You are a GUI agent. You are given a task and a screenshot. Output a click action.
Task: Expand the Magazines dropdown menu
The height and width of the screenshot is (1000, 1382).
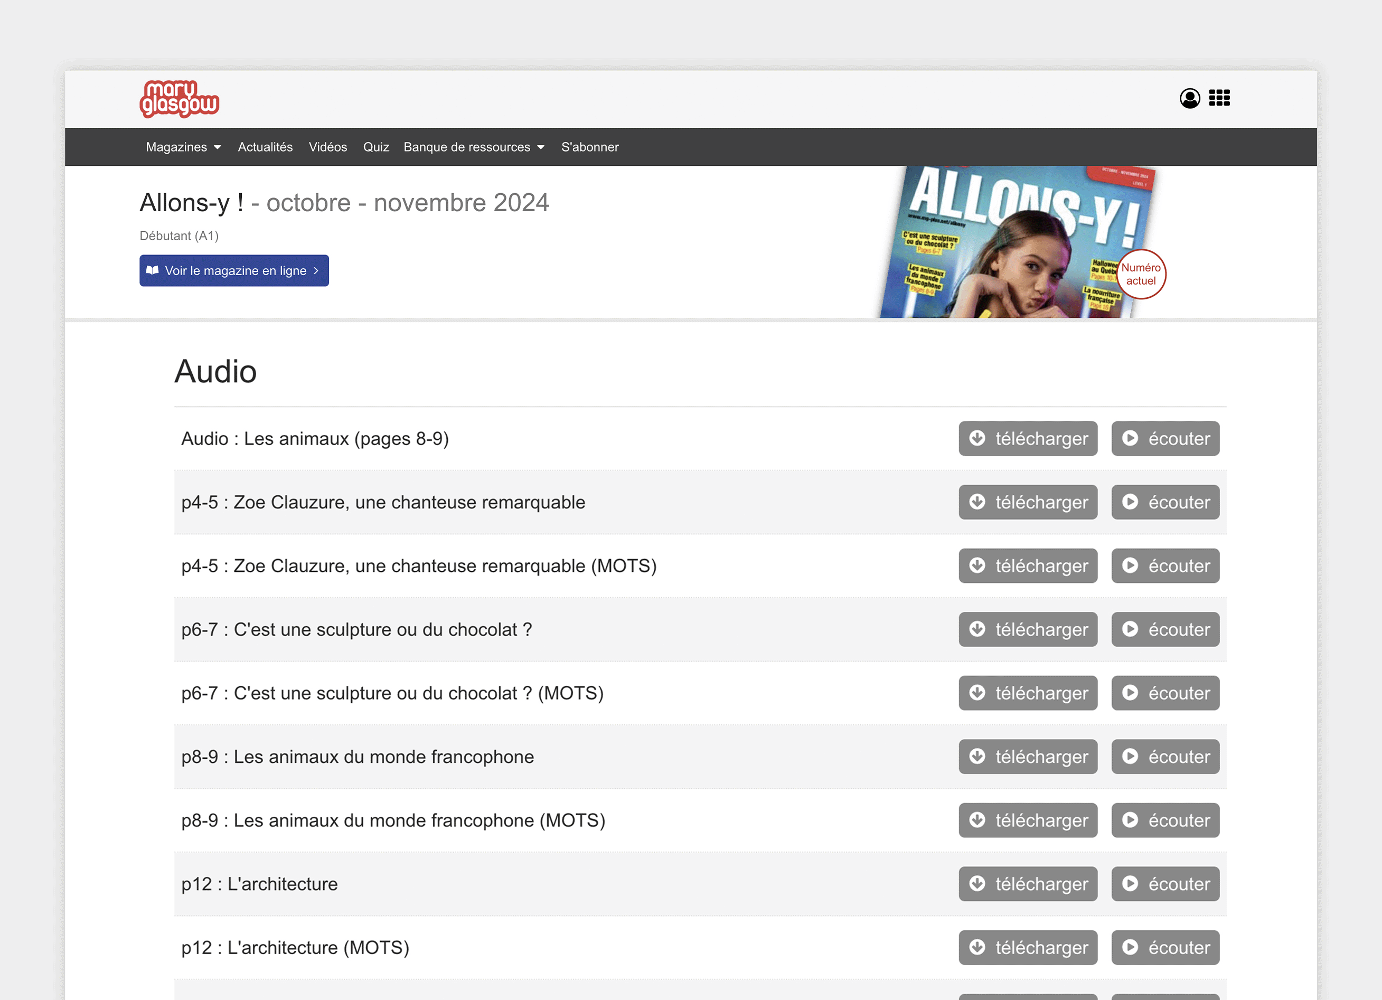pyautogui.click(x=183, y=147)
